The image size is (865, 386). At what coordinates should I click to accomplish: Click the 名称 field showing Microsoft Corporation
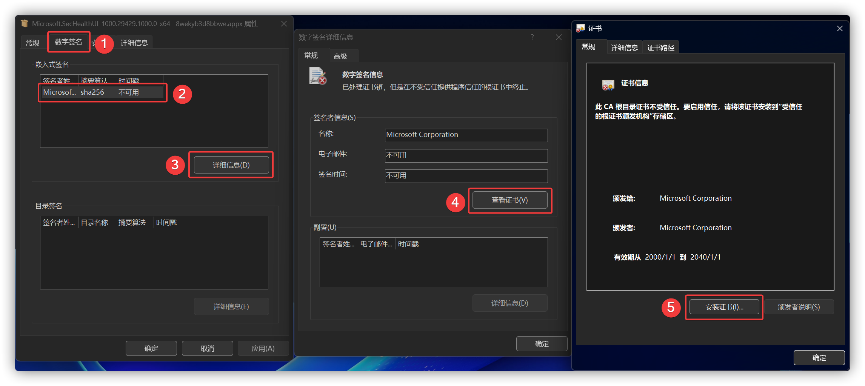point(466,135)
